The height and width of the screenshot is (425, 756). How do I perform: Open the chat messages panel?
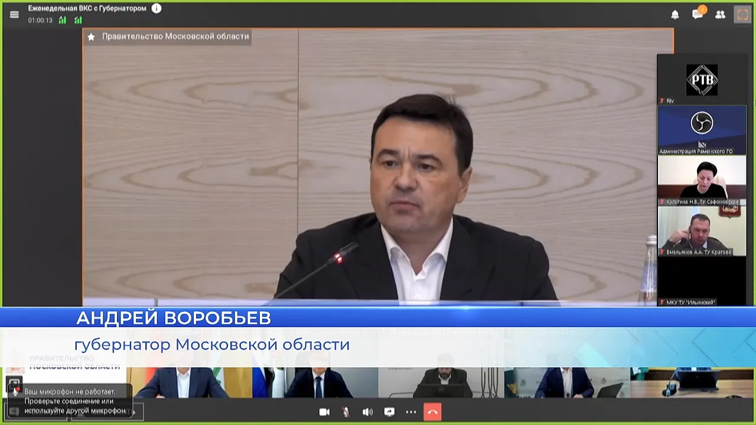click(698, 14)
